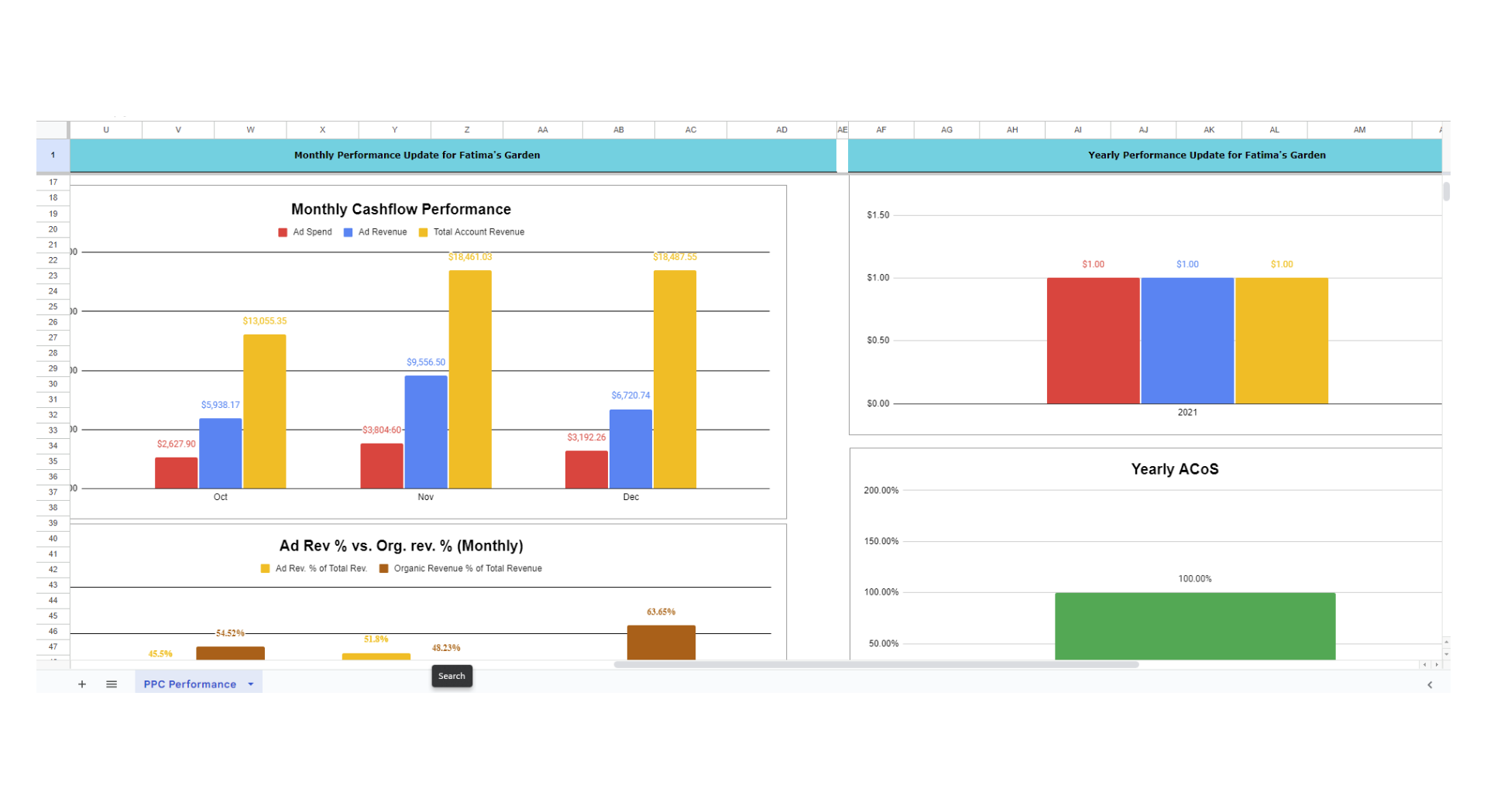Select November Total Account Revenue bar $18,461.03
1487x809 pixels.
point(470,379)
